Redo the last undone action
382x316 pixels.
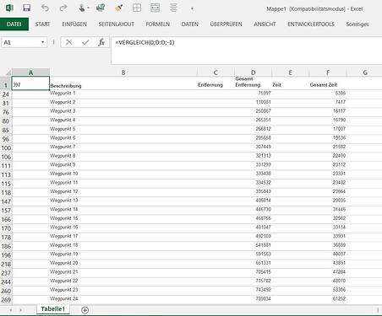(63, 8)
